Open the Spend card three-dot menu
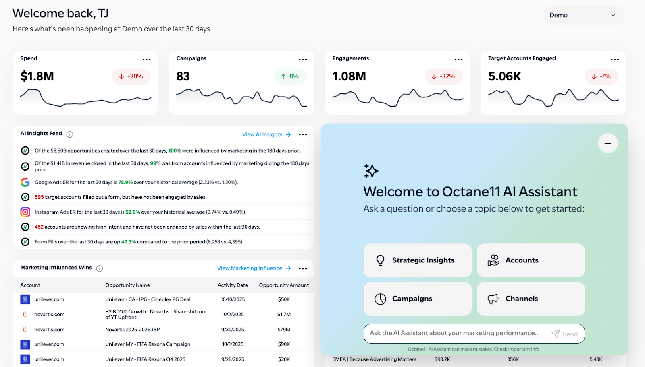The image size is (645, 367). pos(146,60)
